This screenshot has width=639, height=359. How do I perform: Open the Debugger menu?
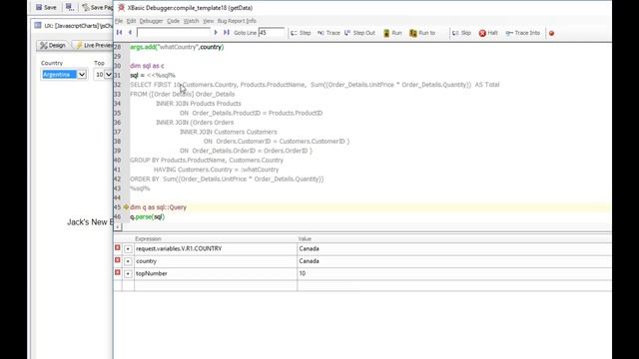tap(151, 21)
